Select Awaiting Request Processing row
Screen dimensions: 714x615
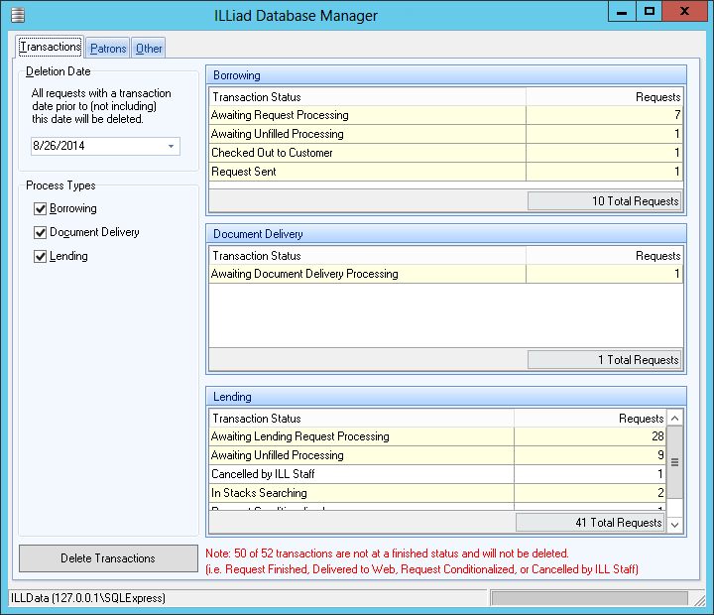(367, 116)
